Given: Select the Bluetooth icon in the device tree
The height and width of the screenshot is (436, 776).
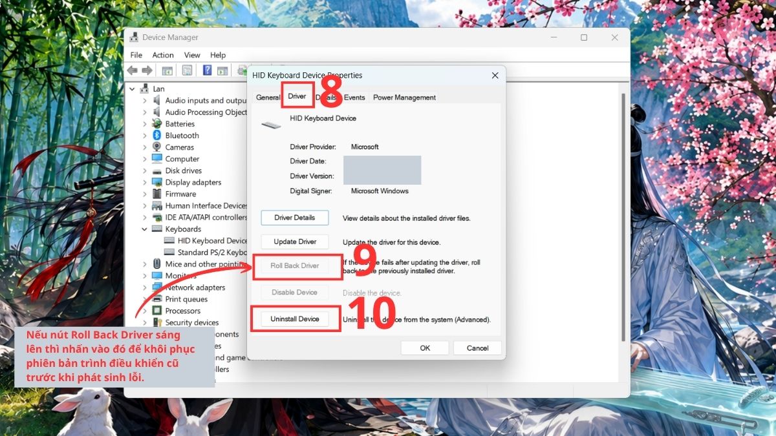Looking at the screenshot, I should coord(156,136).
